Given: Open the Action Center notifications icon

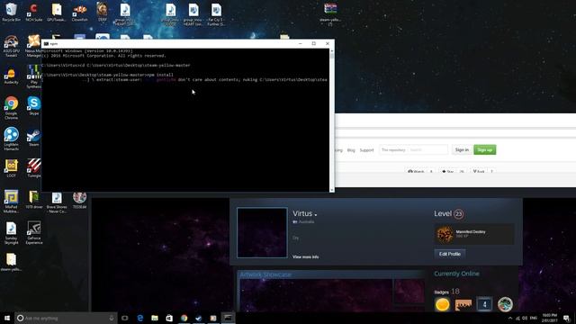Looking at the screenshot, I should coord(566,318).
